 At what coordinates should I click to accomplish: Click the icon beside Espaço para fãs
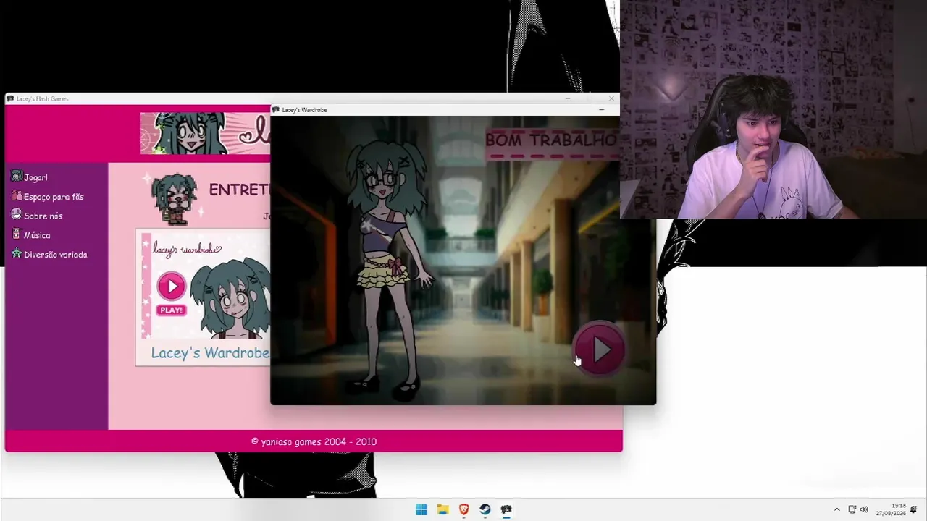(x=17, y=195)
